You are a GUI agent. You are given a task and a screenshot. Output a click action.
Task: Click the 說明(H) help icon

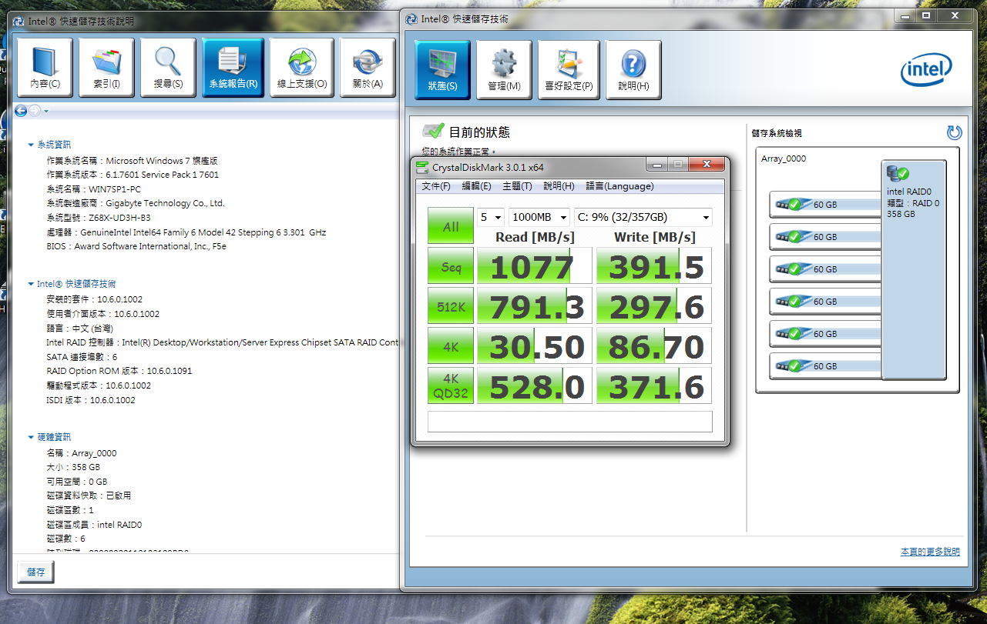633,70
